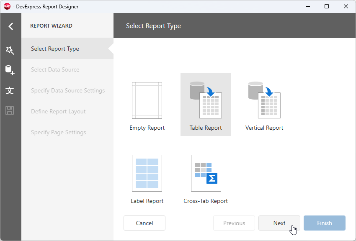Click the Finish button

tap(324, 223)
